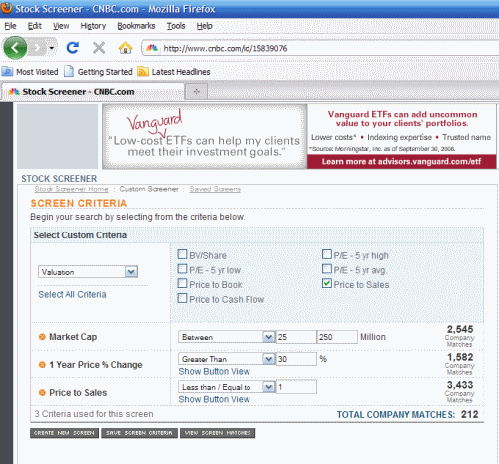Go back with the green Back arrow

tap(15, 48)
